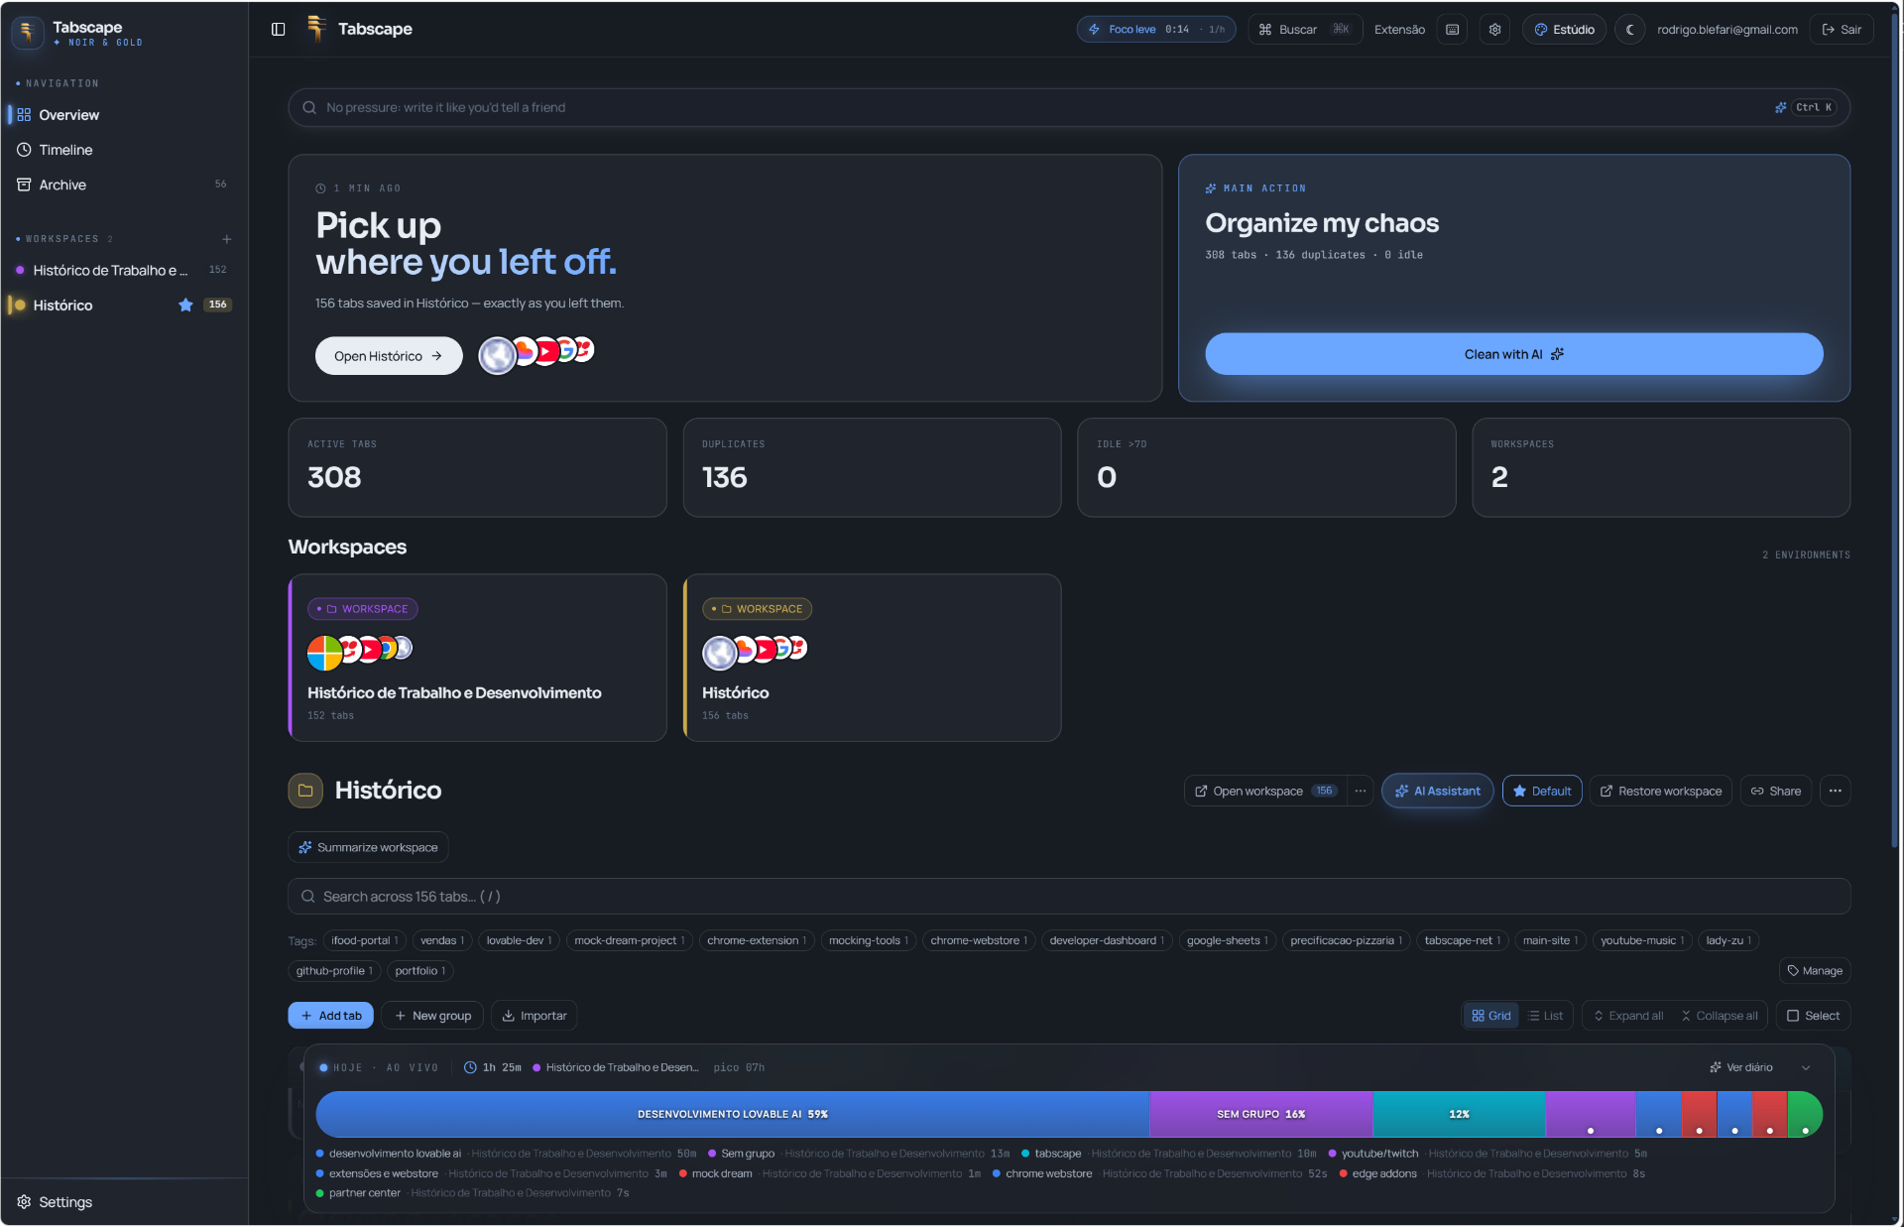The image size is (1904, 1227).
Task: Launch the AI Assistant
Action: pos(1438,792)
